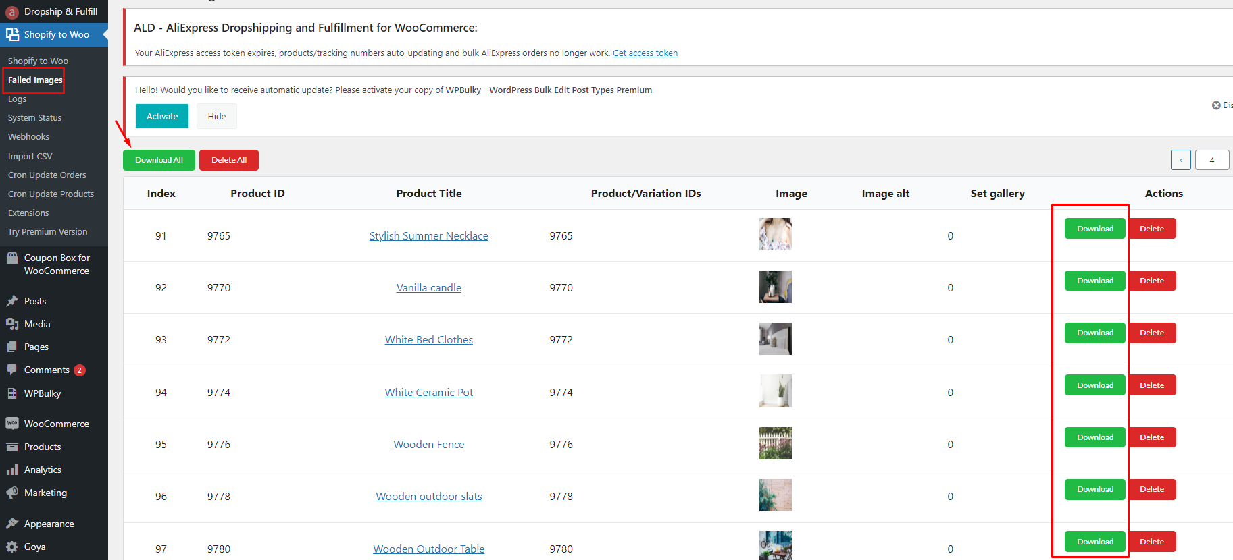Click the Vanilla candle image thumbnail

point(776,287)
